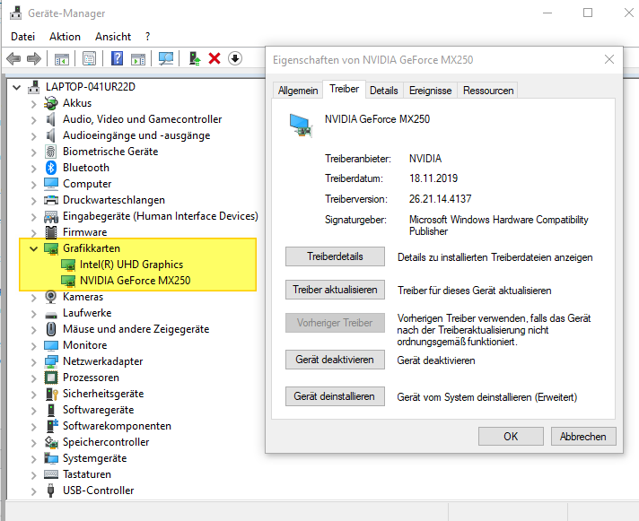Switch to the Ressourcen tab
639x521 pixels.
click(488, 91)
